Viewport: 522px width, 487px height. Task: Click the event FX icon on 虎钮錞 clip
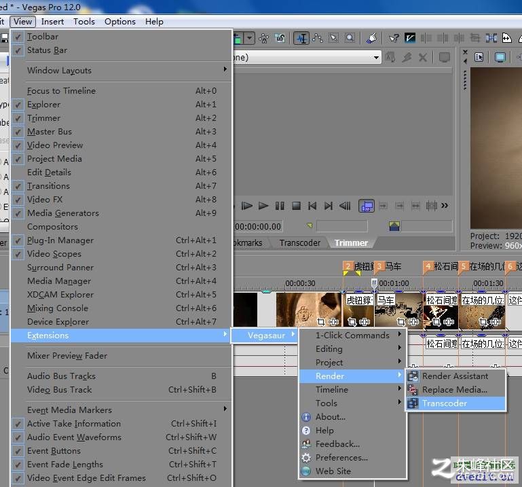(x=365, y=322)
